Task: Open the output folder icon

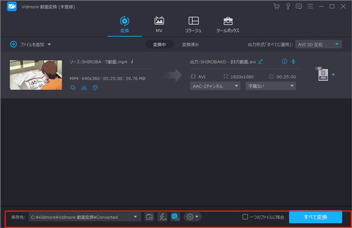Action: coord(149,217)
